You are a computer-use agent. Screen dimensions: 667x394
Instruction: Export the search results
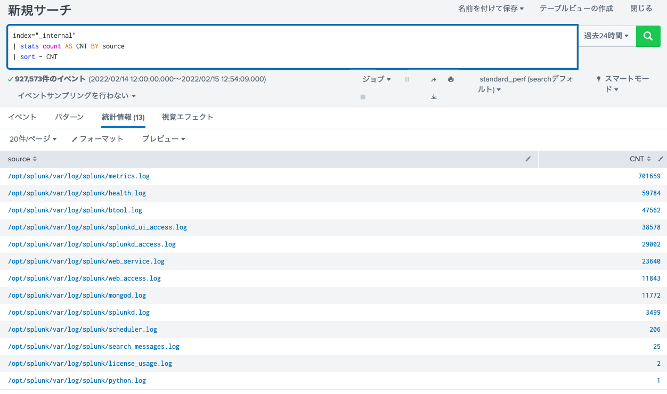(434, 96)
